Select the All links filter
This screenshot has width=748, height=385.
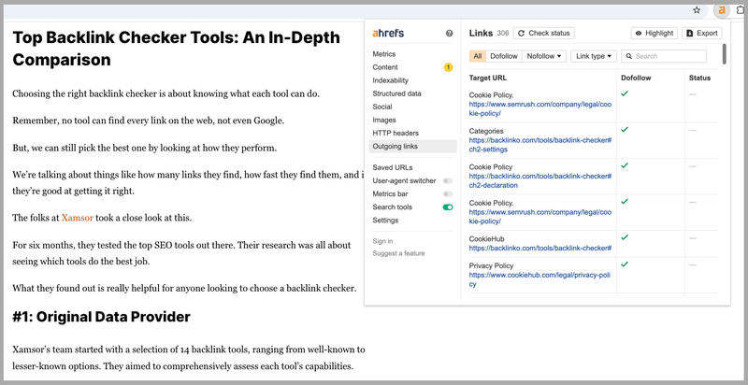click(x=478, y=56)
